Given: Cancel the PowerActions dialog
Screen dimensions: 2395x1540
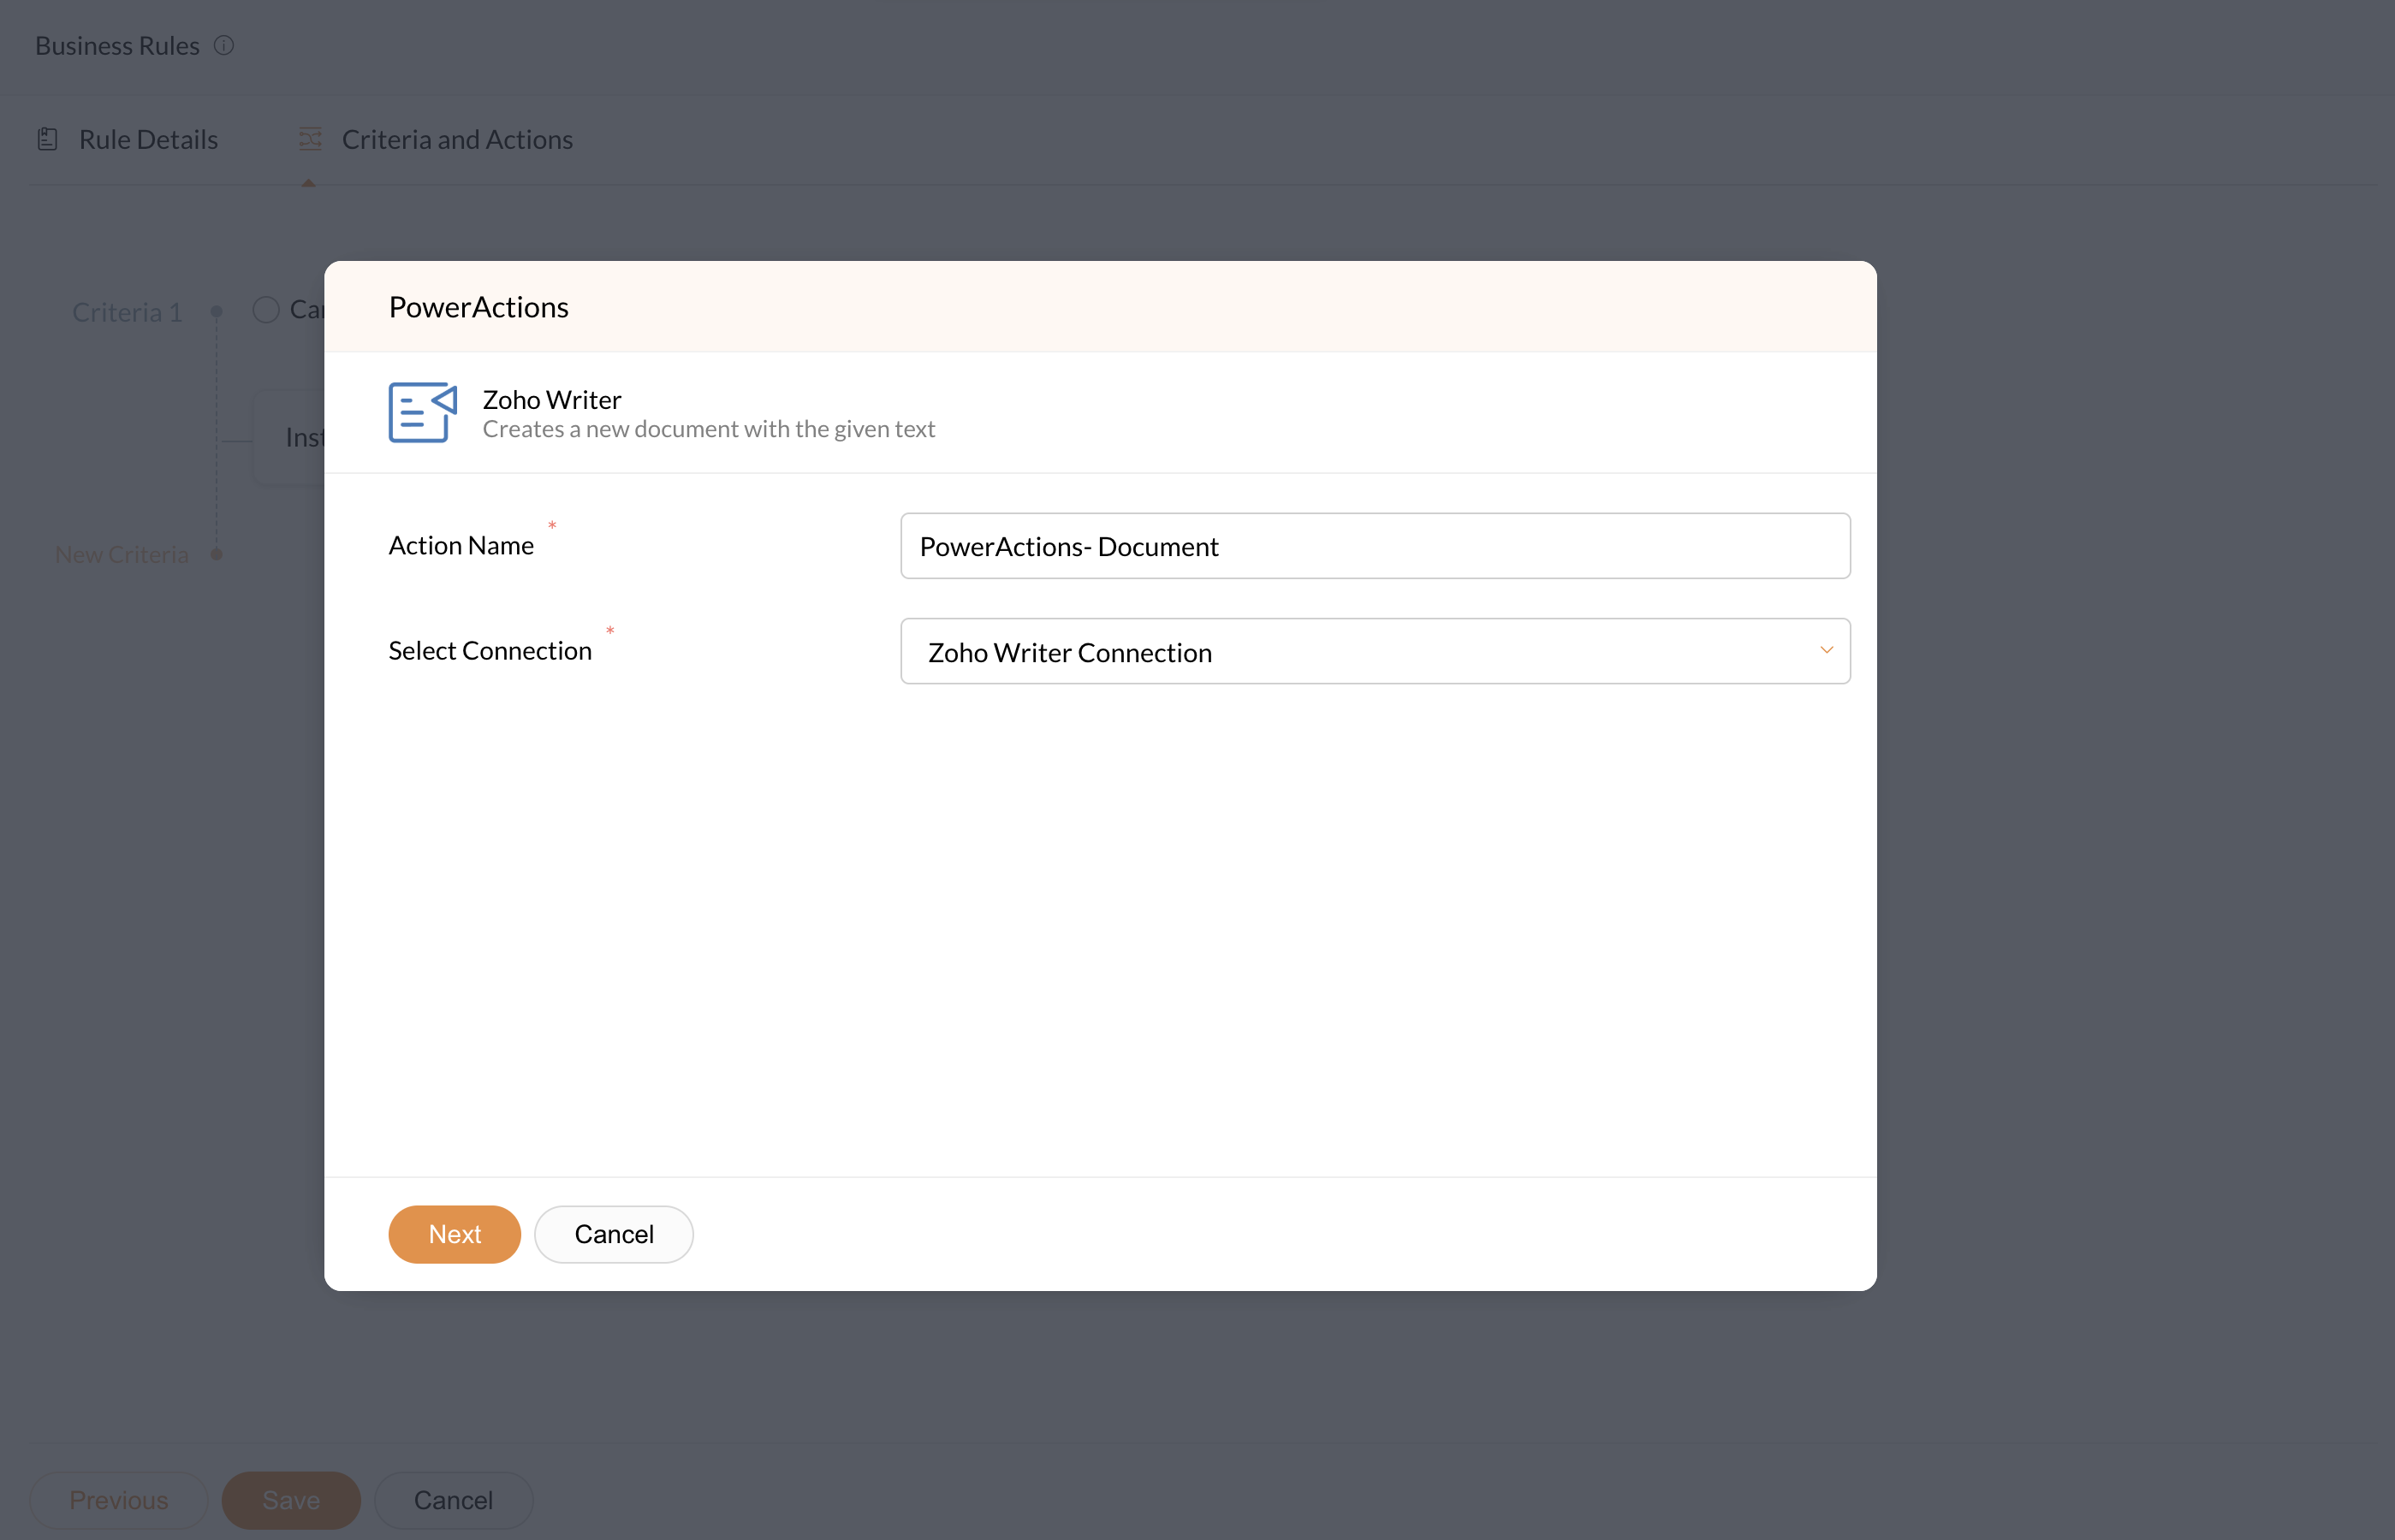Looking at the screenshot, I should click(x=613, y=1234).
